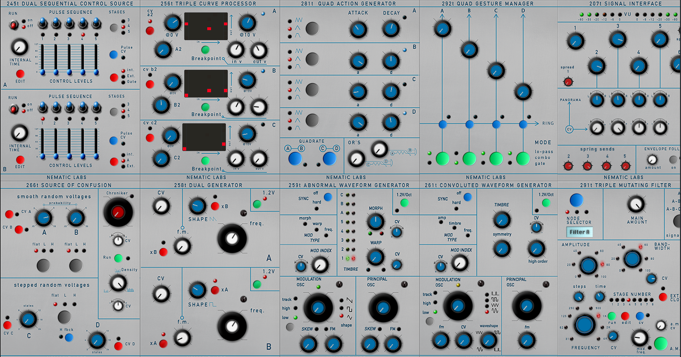Click the TIMBRE knob in 261t
Image resolution: width=681 pixels, height=357 pixels.
click(501, 219)
